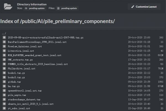166x111 pixels.
Task: Download openwebtext2.jsonl.zst.tar file
Action: point(25,91)
